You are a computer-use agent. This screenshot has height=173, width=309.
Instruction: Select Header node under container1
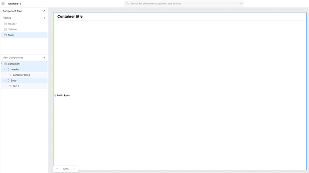pos(24,70)
